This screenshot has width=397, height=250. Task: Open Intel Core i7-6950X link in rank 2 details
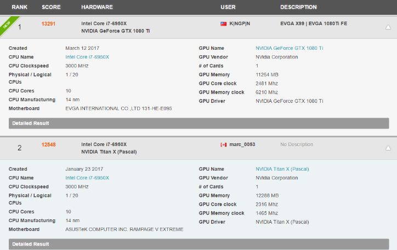click(87, 178)
